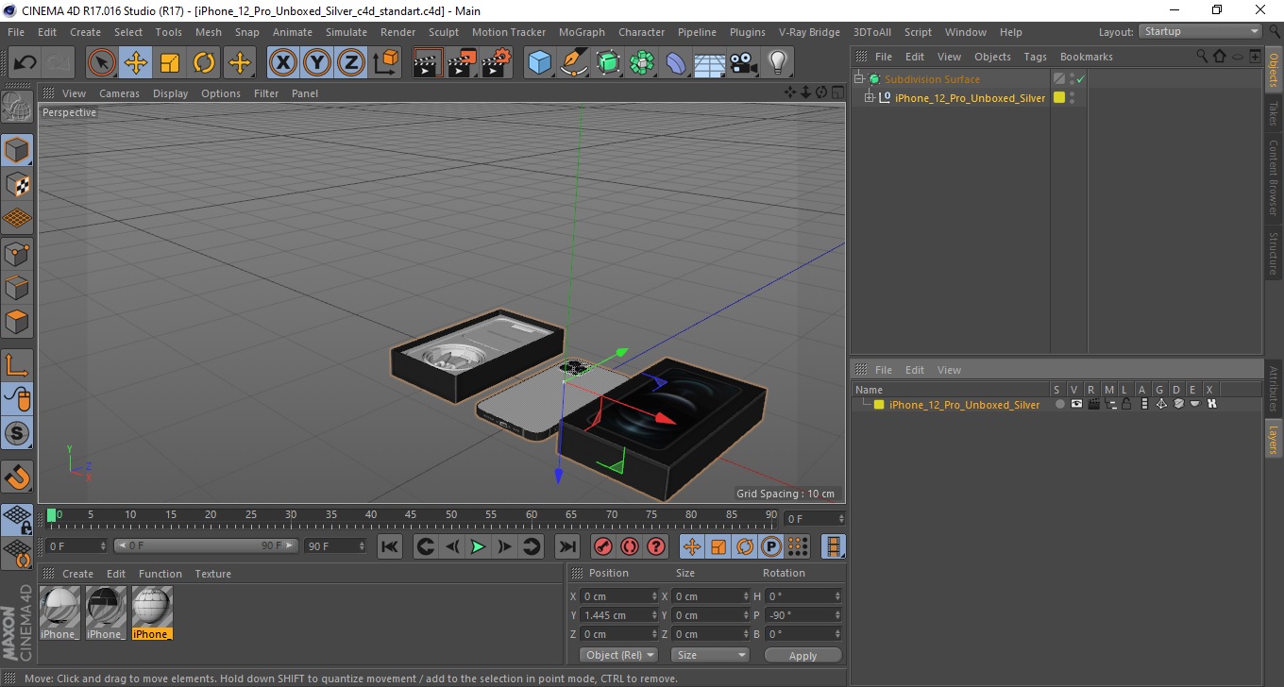Switch to Points mode
Image resolution: width=1284 pixels, height=687 pixels.
(17, 253)
